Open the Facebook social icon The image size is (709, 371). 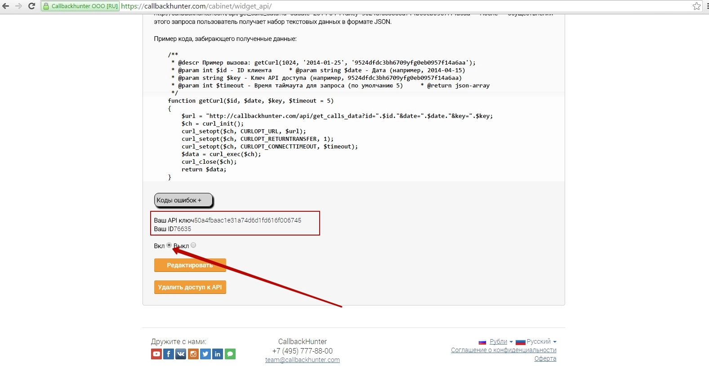(x=169, y=354)
